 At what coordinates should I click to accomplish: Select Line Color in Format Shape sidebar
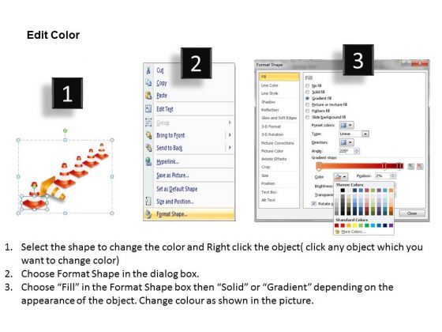(269, 85)
